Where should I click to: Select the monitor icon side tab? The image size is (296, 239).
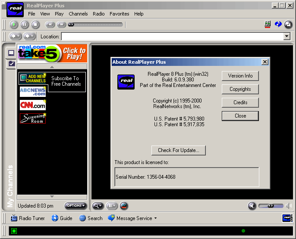tap(11, 53)
